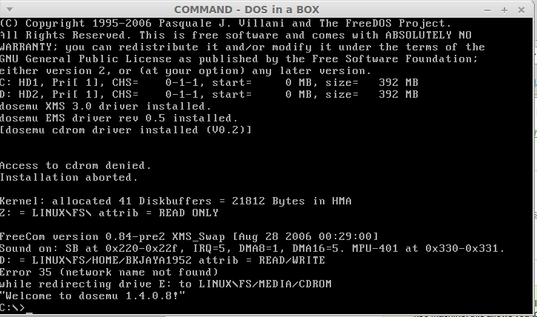Click 'Z: = LINUX\FS\ attrib = READ ONLY' line
Screen dimensions: 537x317
point(109,213)
